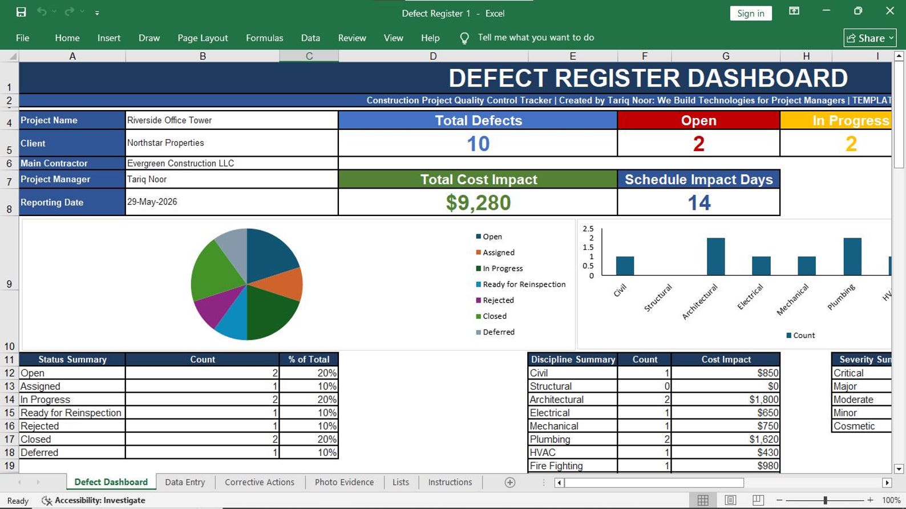906x509 pixels.
Task: Switch to the Data Entry sheet tab
Action: [185, 482]
